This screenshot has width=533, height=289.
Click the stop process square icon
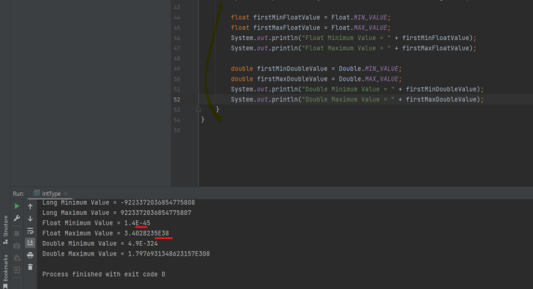pyautogui.click(x=17, y=234)
